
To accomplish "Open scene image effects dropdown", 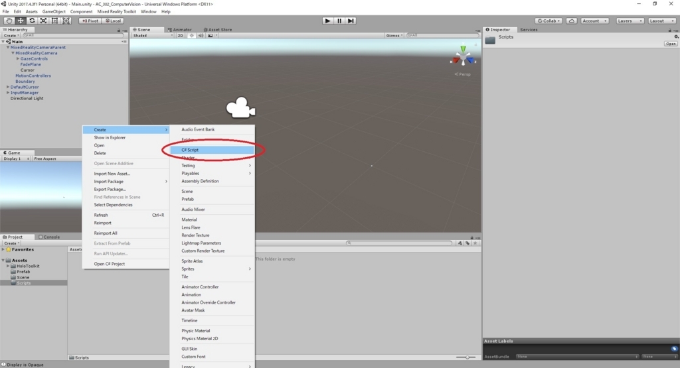I will [x=212, y=36].
